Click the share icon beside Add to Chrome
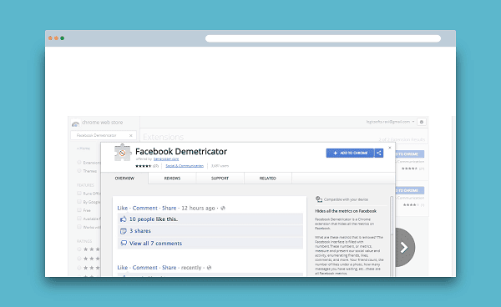 pos(379,153)
